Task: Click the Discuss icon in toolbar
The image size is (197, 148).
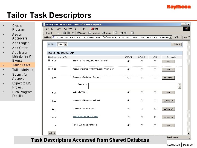Action: click(132, 33)
